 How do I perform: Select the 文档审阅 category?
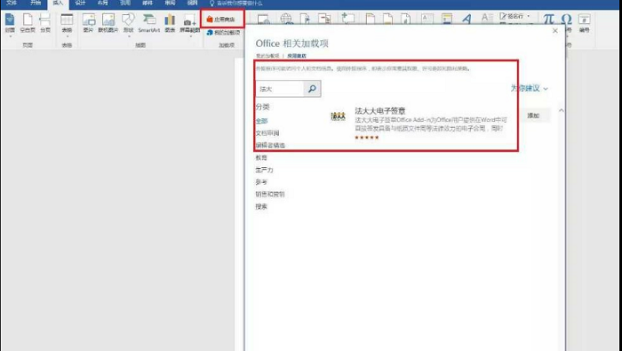[x=267, y=133]
